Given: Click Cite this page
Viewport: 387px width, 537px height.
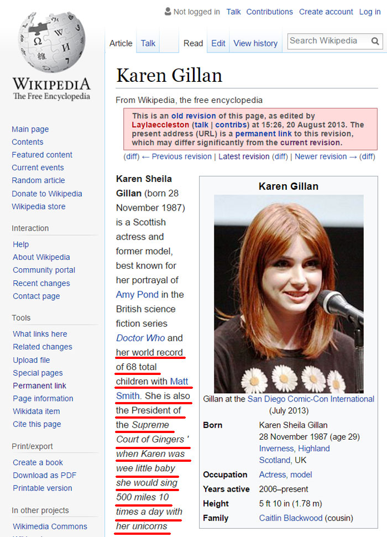Looking at the screenshot, I should 37,424.
